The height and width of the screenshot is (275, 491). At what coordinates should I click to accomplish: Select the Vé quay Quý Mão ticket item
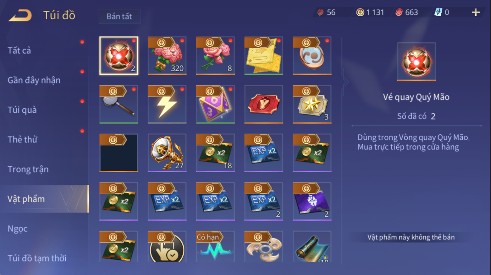[119, 56]
